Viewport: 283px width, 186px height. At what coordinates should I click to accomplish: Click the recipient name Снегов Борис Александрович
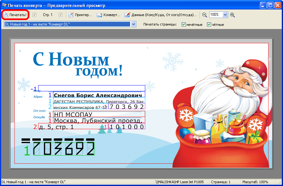(x=97, y=95)
